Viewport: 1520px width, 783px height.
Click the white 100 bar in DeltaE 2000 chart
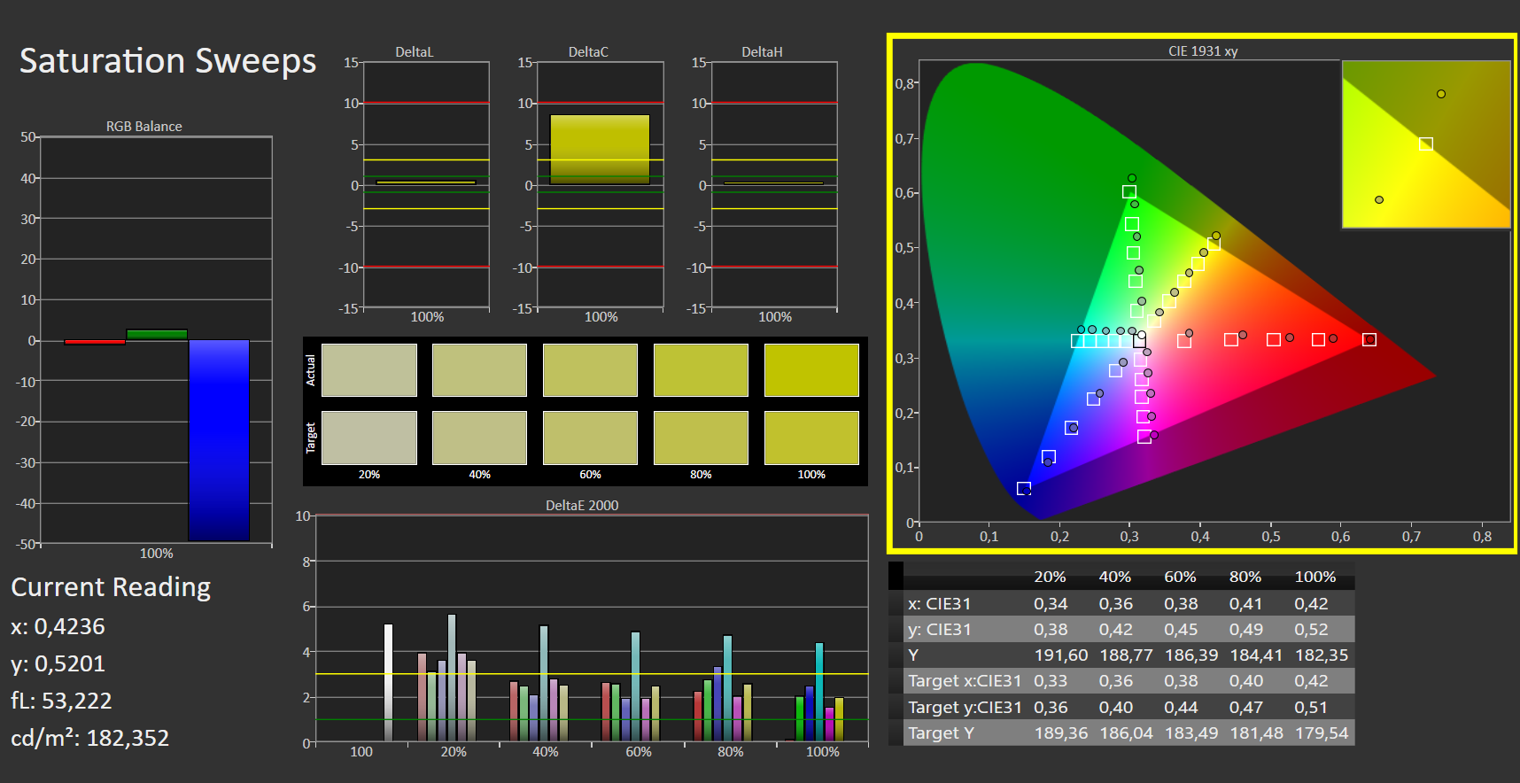[x=388, y=683]
